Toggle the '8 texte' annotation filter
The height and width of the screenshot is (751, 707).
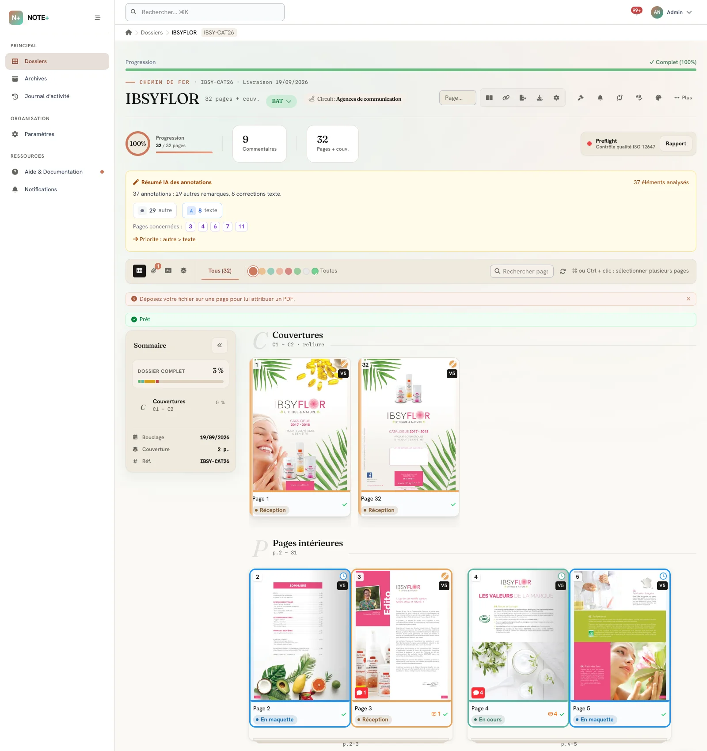202,210
